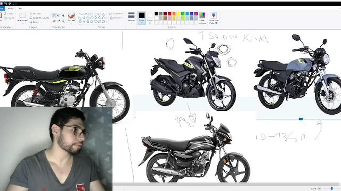
Task: Click the Undo arrow in title bar
Action: pos(6,4)
